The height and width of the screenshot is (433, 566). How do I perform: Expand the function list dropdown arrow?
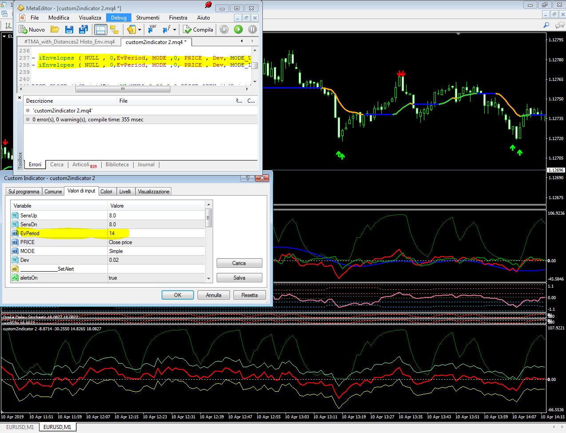[x=174, y=30]
